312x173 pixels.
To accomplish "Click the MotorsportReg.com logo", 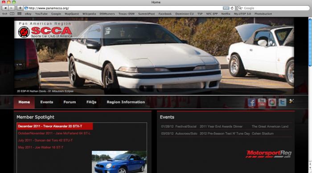I will point(268,154).
